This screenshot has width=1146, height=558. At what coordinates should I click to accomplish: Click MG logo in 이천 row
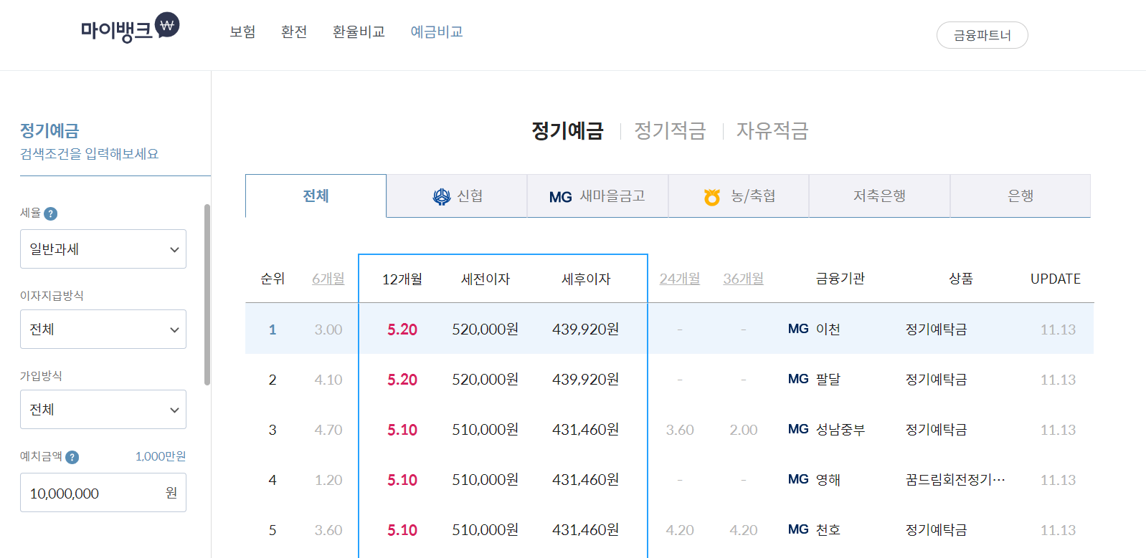click(x=798, y=329)
